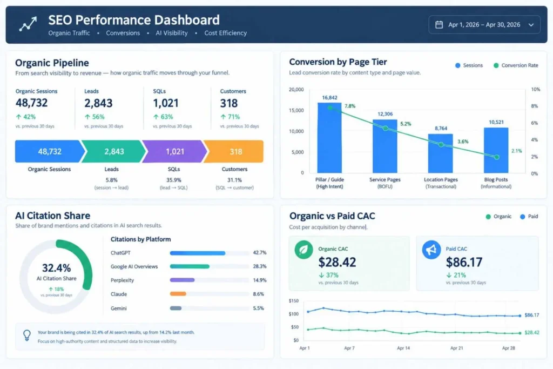Image resolution: width=553 pixels, height=369 pixels.
Task: Click the Blog Posts sessions bar
Action: pyautogui.click(x=496, y=150)
